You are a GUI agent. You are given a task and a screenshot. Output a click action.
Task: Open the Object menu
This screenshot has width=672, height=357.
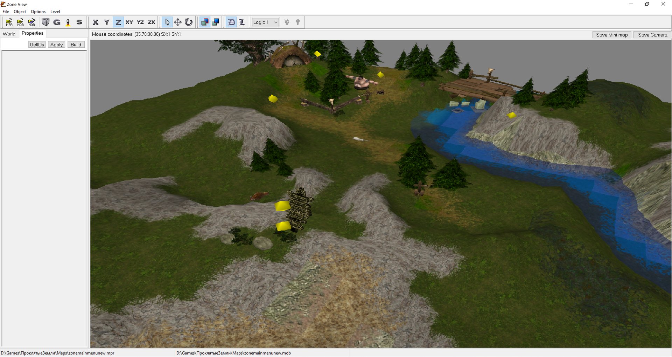[20, 12]
